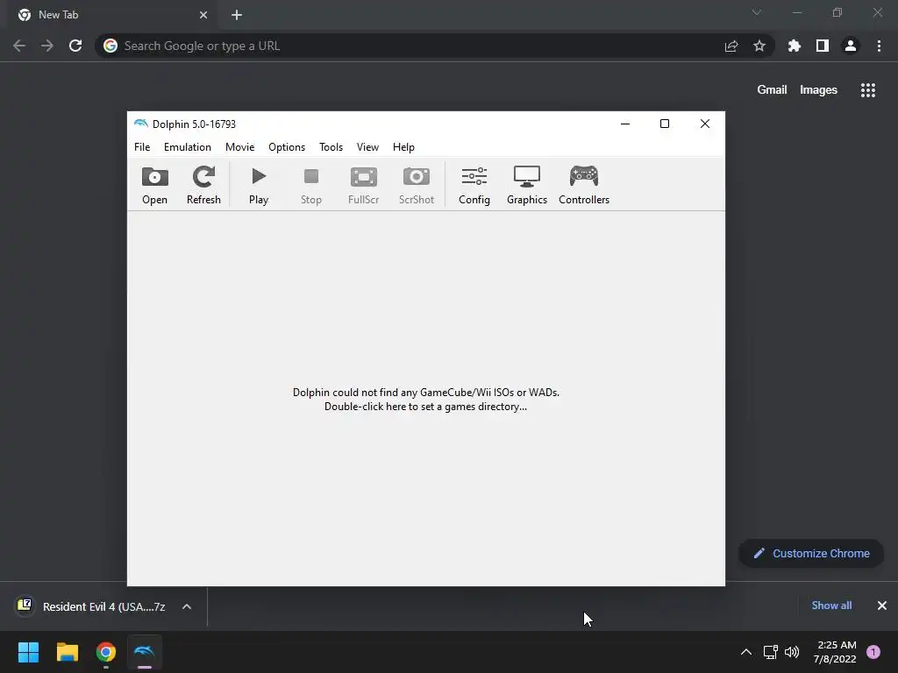Bookmark this tab with star icon
Screen dimensions: 898x673
[759, 46]
